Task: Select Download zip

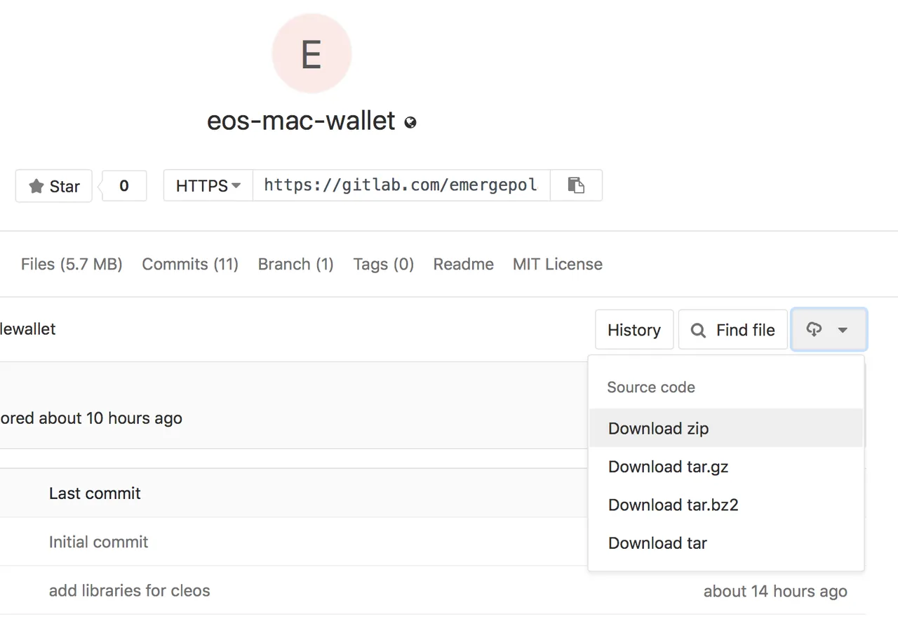Action: (726, 428)
